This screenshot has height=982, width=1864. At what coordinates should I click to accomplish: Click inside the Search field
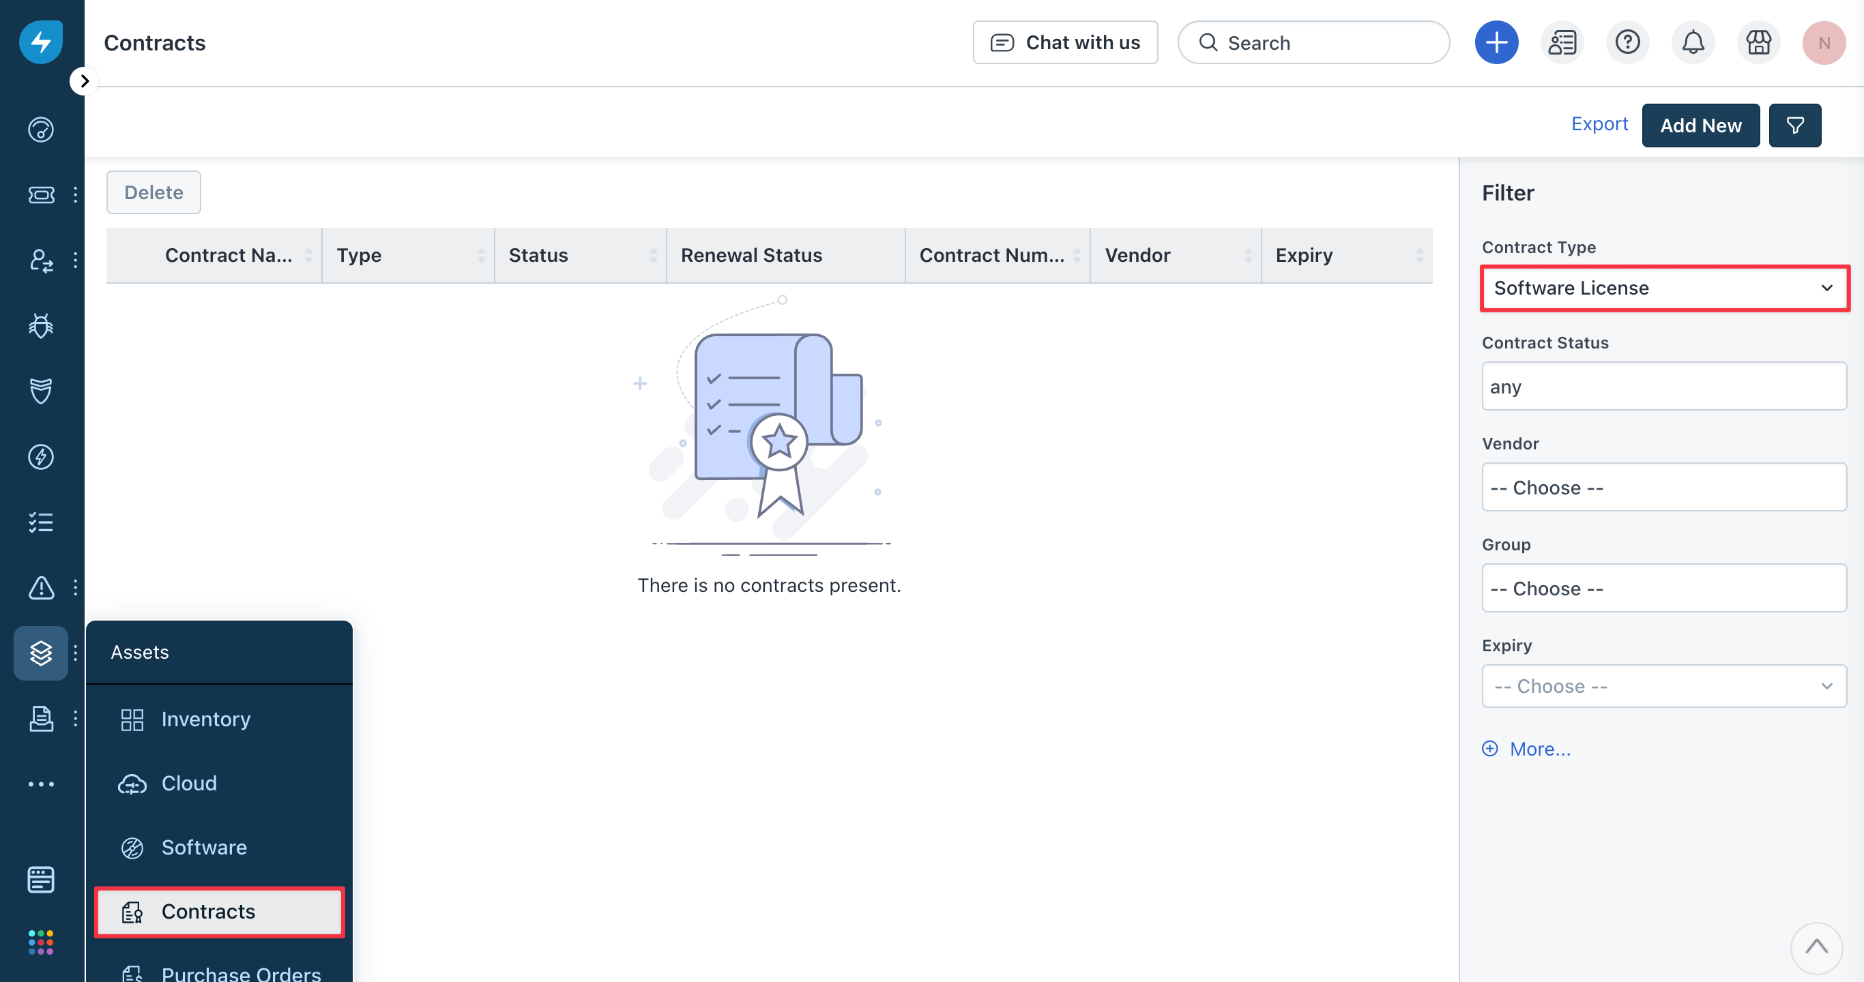click(x=1313, y=42)
